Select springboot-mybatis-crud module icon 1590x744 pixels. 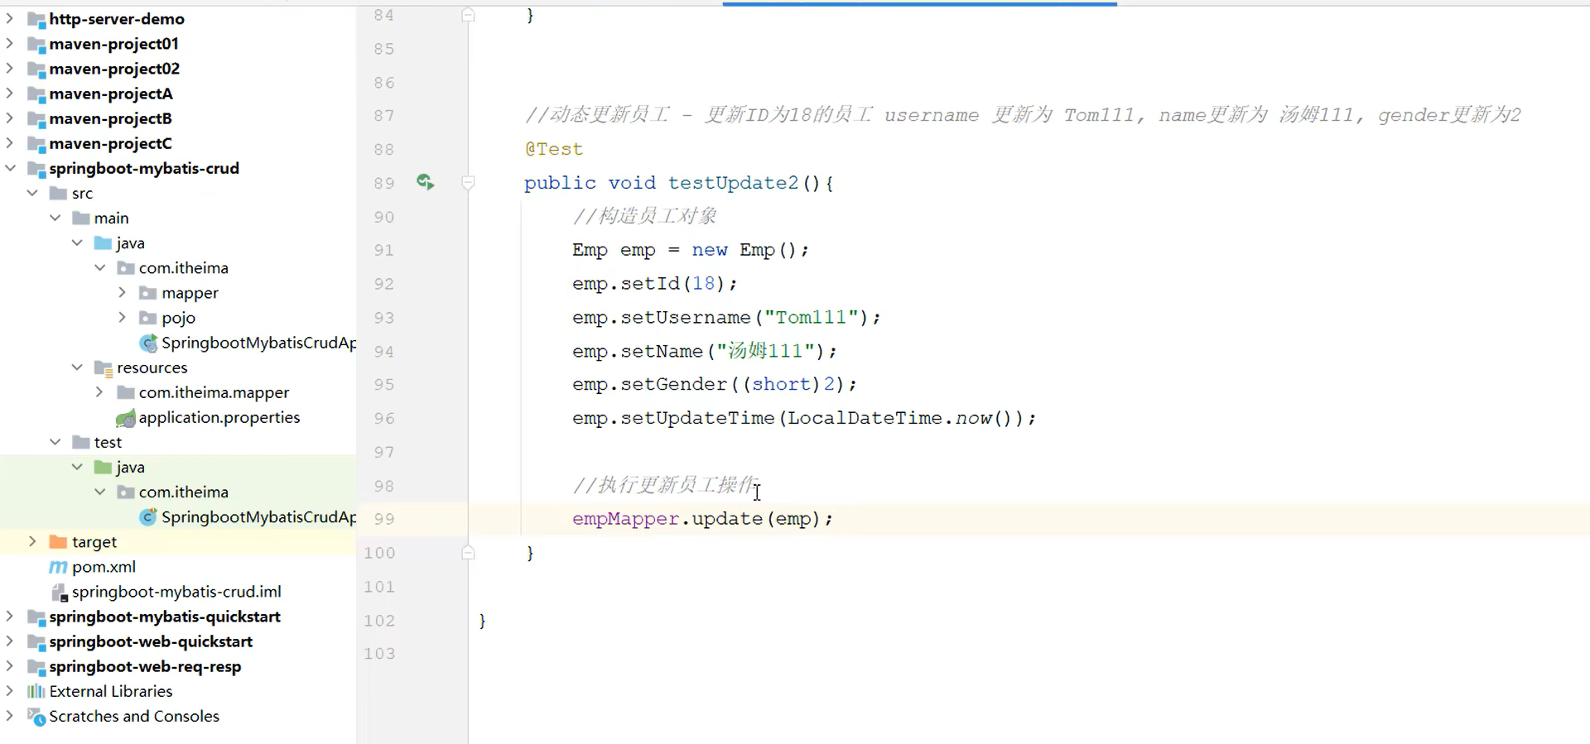coord(36,169)
